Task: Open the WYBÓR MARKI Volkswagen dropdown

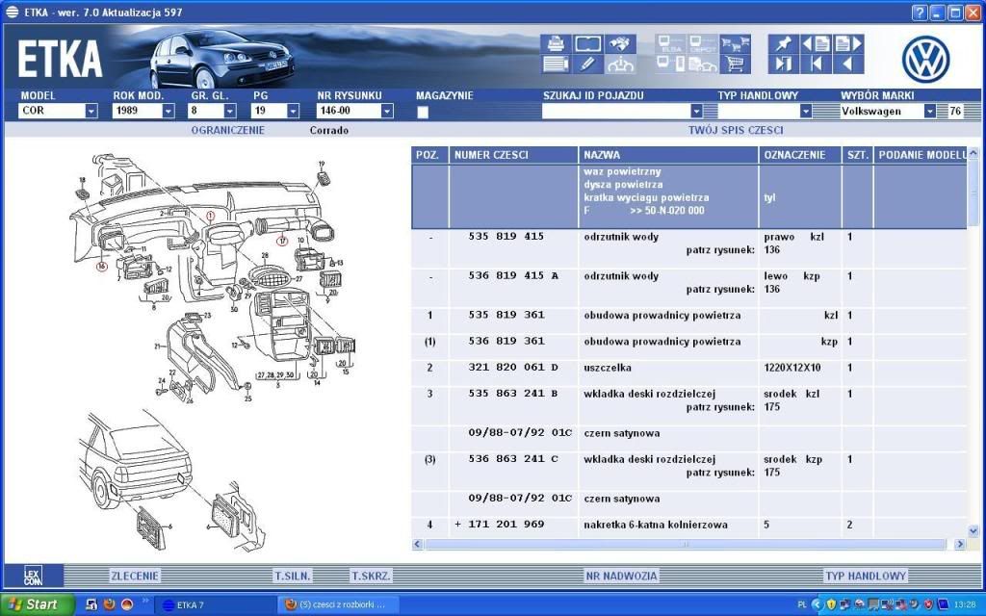Action: click(x=929, y=111)
